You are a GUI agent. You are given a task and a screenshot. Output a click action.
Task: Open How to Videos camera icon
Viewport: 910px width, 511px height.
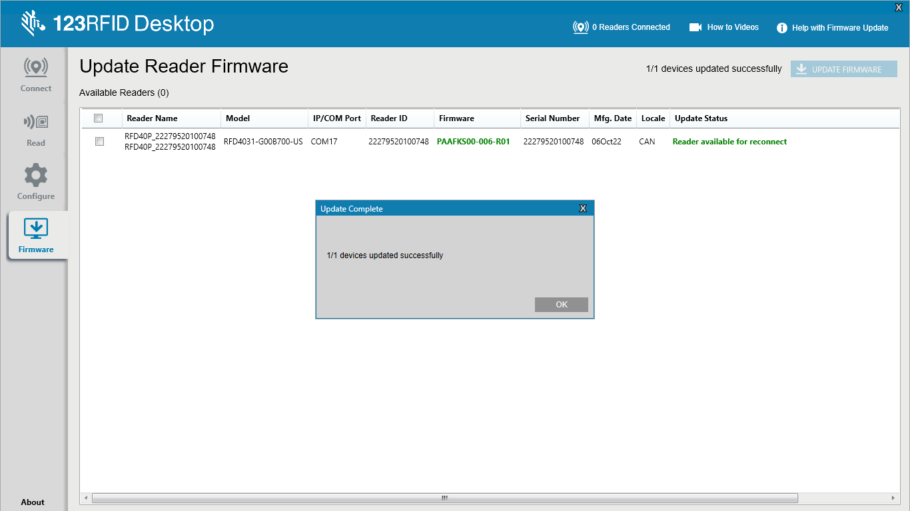(x=695, y=27)
